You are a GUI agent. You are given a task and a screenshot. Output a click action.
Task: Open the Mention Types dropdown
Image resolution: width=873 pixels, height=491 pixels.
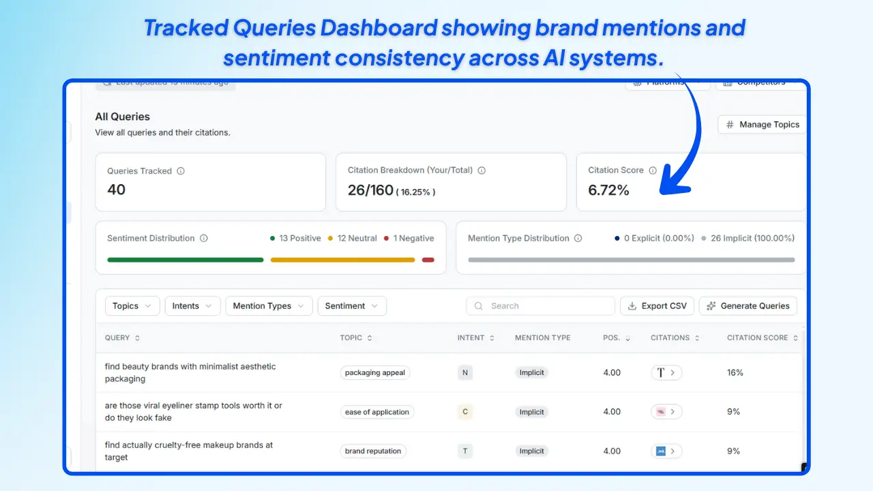[269, 306]
